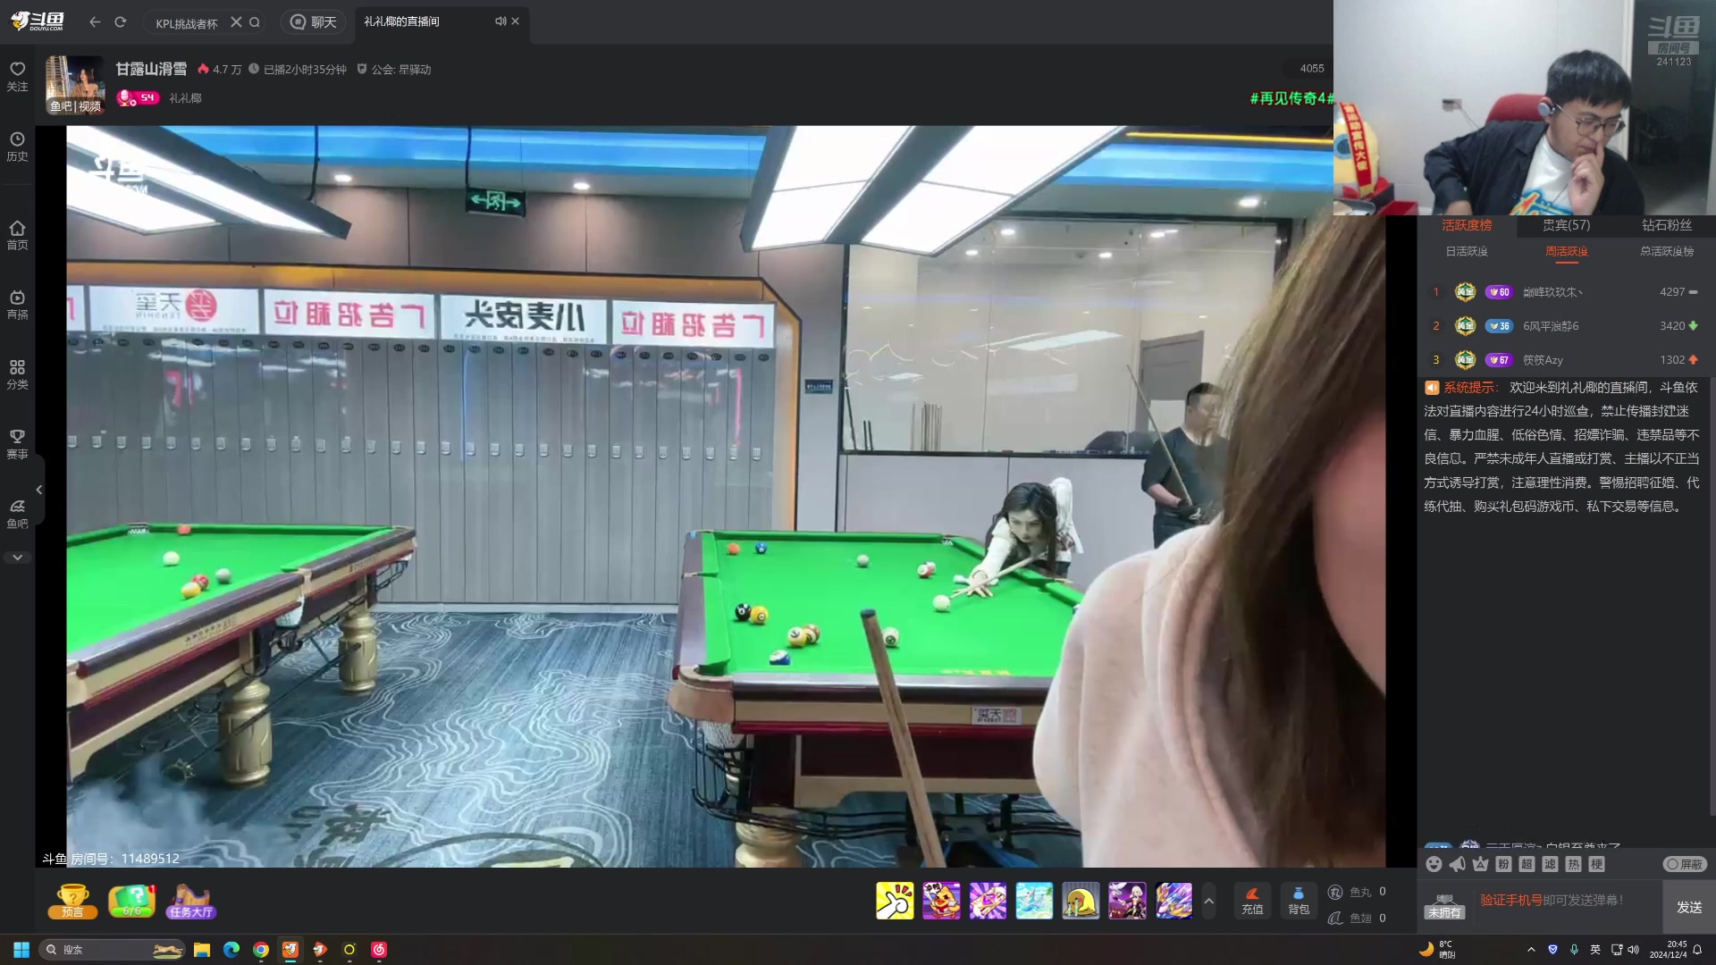Switch to the 贵宾(57) tab

(1566, 225)
